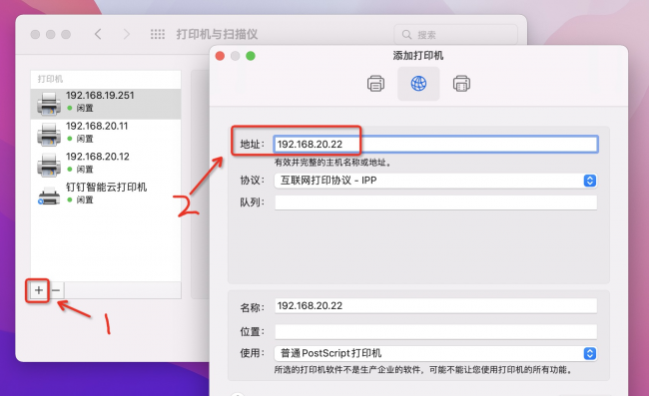
Task: Click the 有效并完整的主机名称或地址 hint text
Action: tap(332, 163)
